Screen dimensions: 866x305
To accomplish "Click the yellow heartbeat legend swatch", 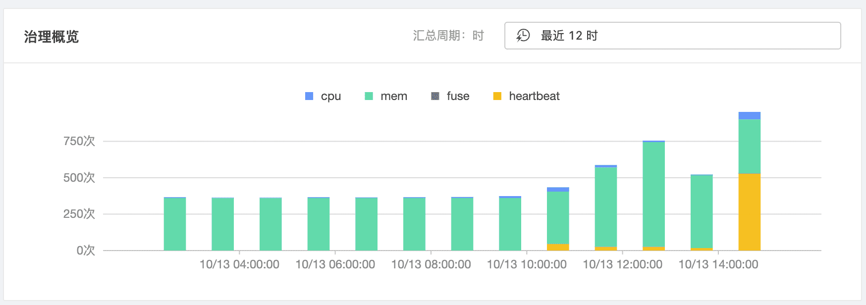I will tap(497, 96).
